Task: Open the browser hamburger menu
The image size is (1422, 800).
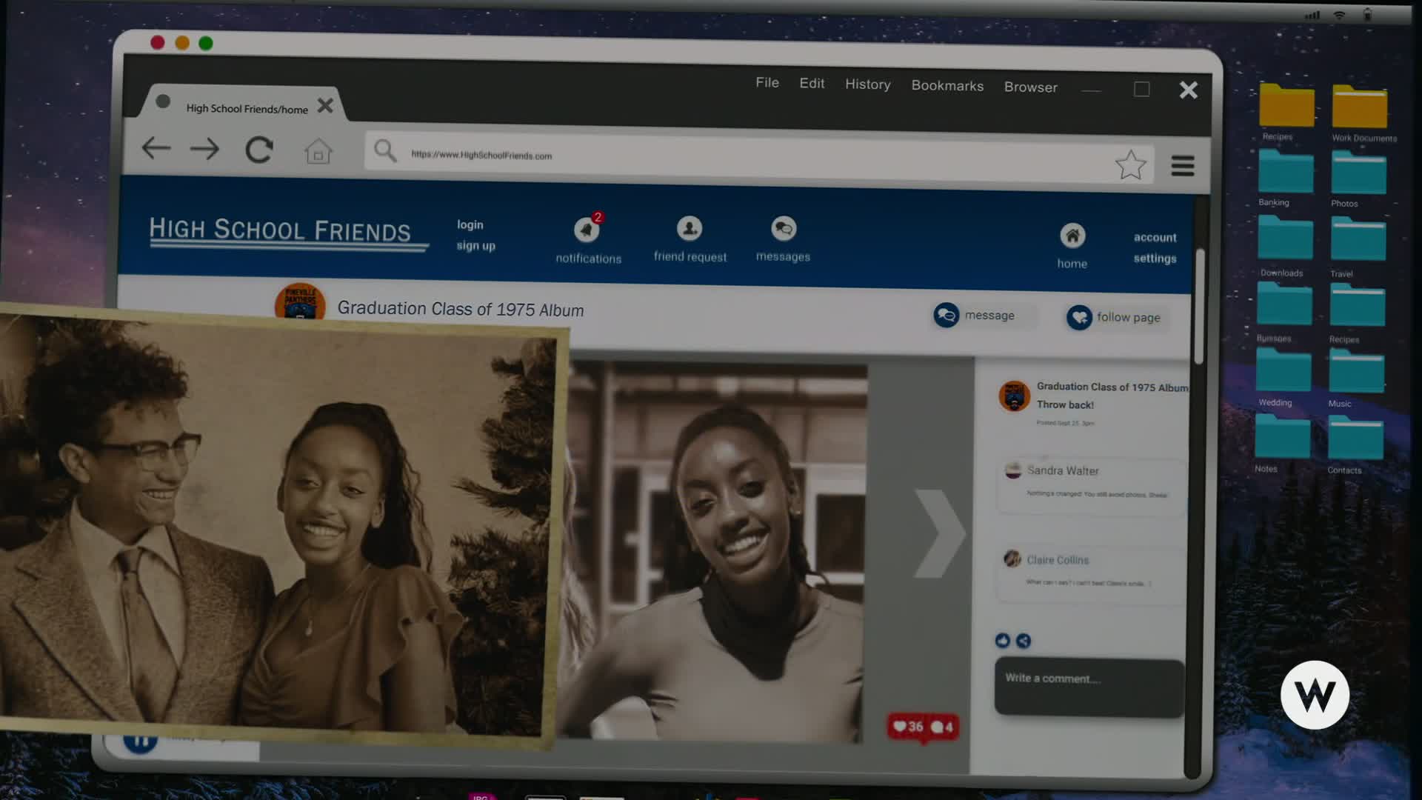Action: (1183, 166)
